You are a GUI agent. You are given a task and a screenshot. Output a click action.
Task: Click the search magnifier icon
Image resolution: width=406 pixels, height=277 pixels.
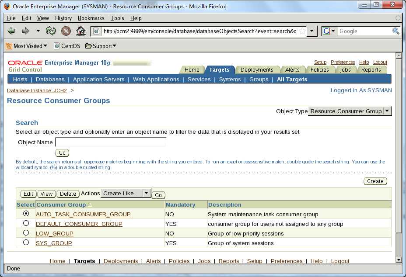(395, 31)
